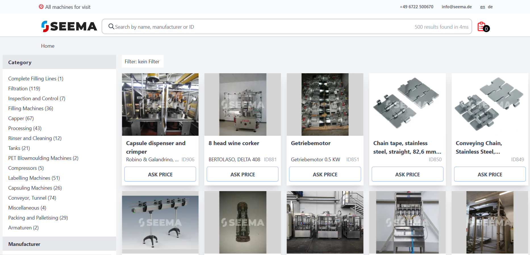
Task: Select the en language option
Action: point(483,7)
